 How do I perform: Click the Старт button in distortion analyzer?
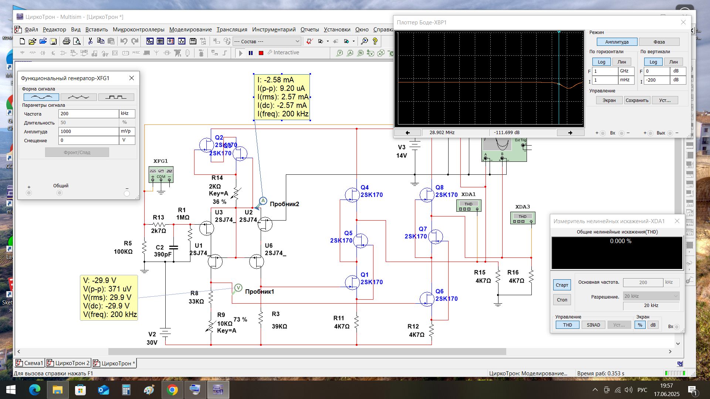pyautogui.click(x=562, y=285)
